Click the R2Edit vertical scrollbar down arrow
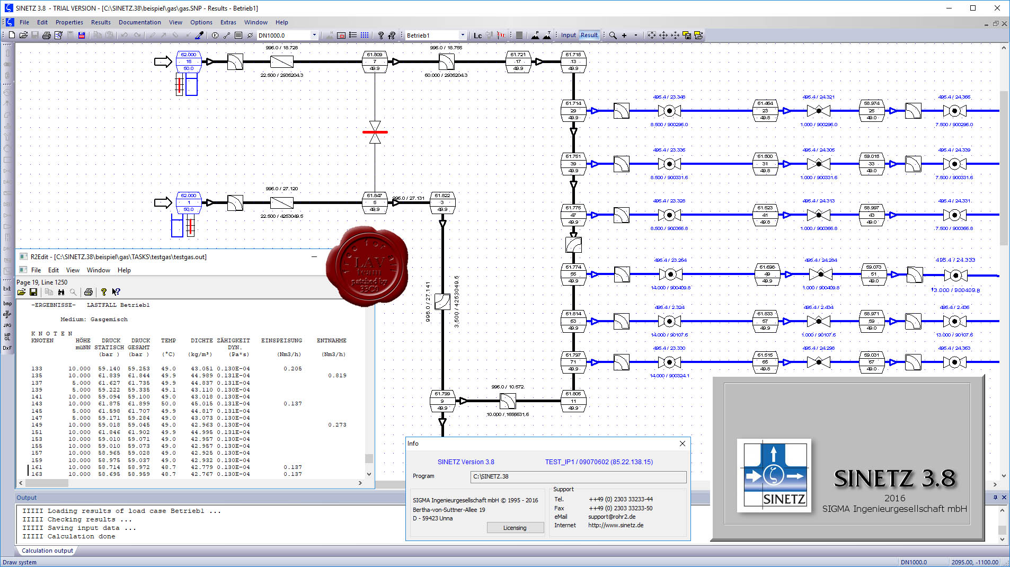The height and width of the screenshot is (567, 1010). pos(369,474)
